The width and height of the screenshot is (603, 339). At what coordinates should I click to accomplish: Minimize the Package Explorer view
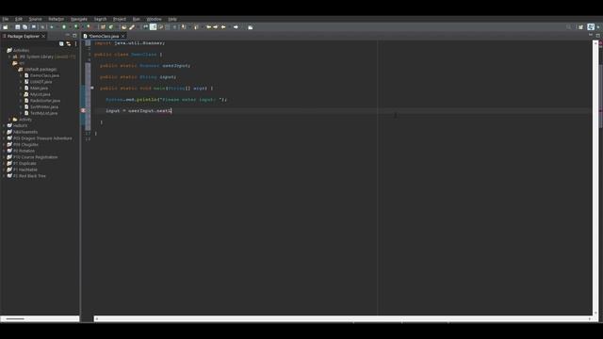68,36
